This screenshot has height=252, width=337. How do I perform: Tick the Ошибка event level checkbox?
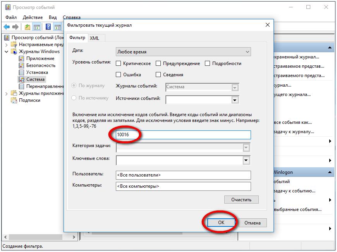click(119, 75)
